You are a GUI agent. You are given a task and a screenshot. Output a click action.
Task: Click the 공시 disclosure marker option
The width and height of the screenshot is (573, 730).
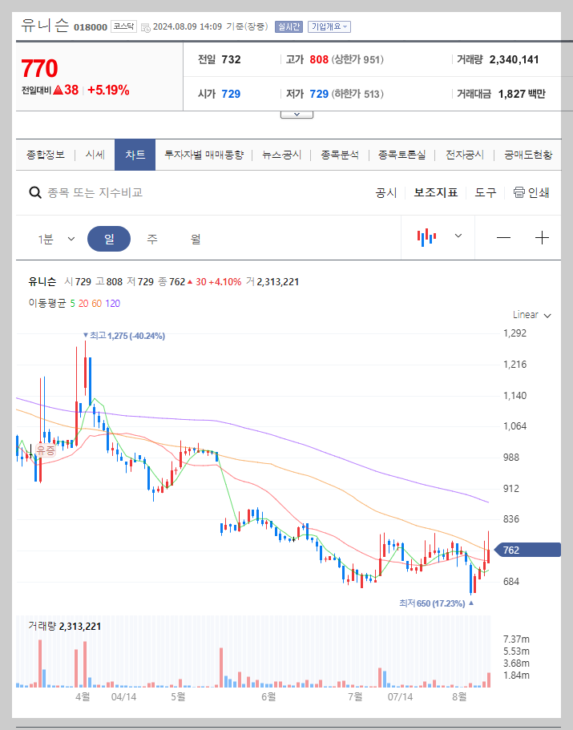coord(387,193)
